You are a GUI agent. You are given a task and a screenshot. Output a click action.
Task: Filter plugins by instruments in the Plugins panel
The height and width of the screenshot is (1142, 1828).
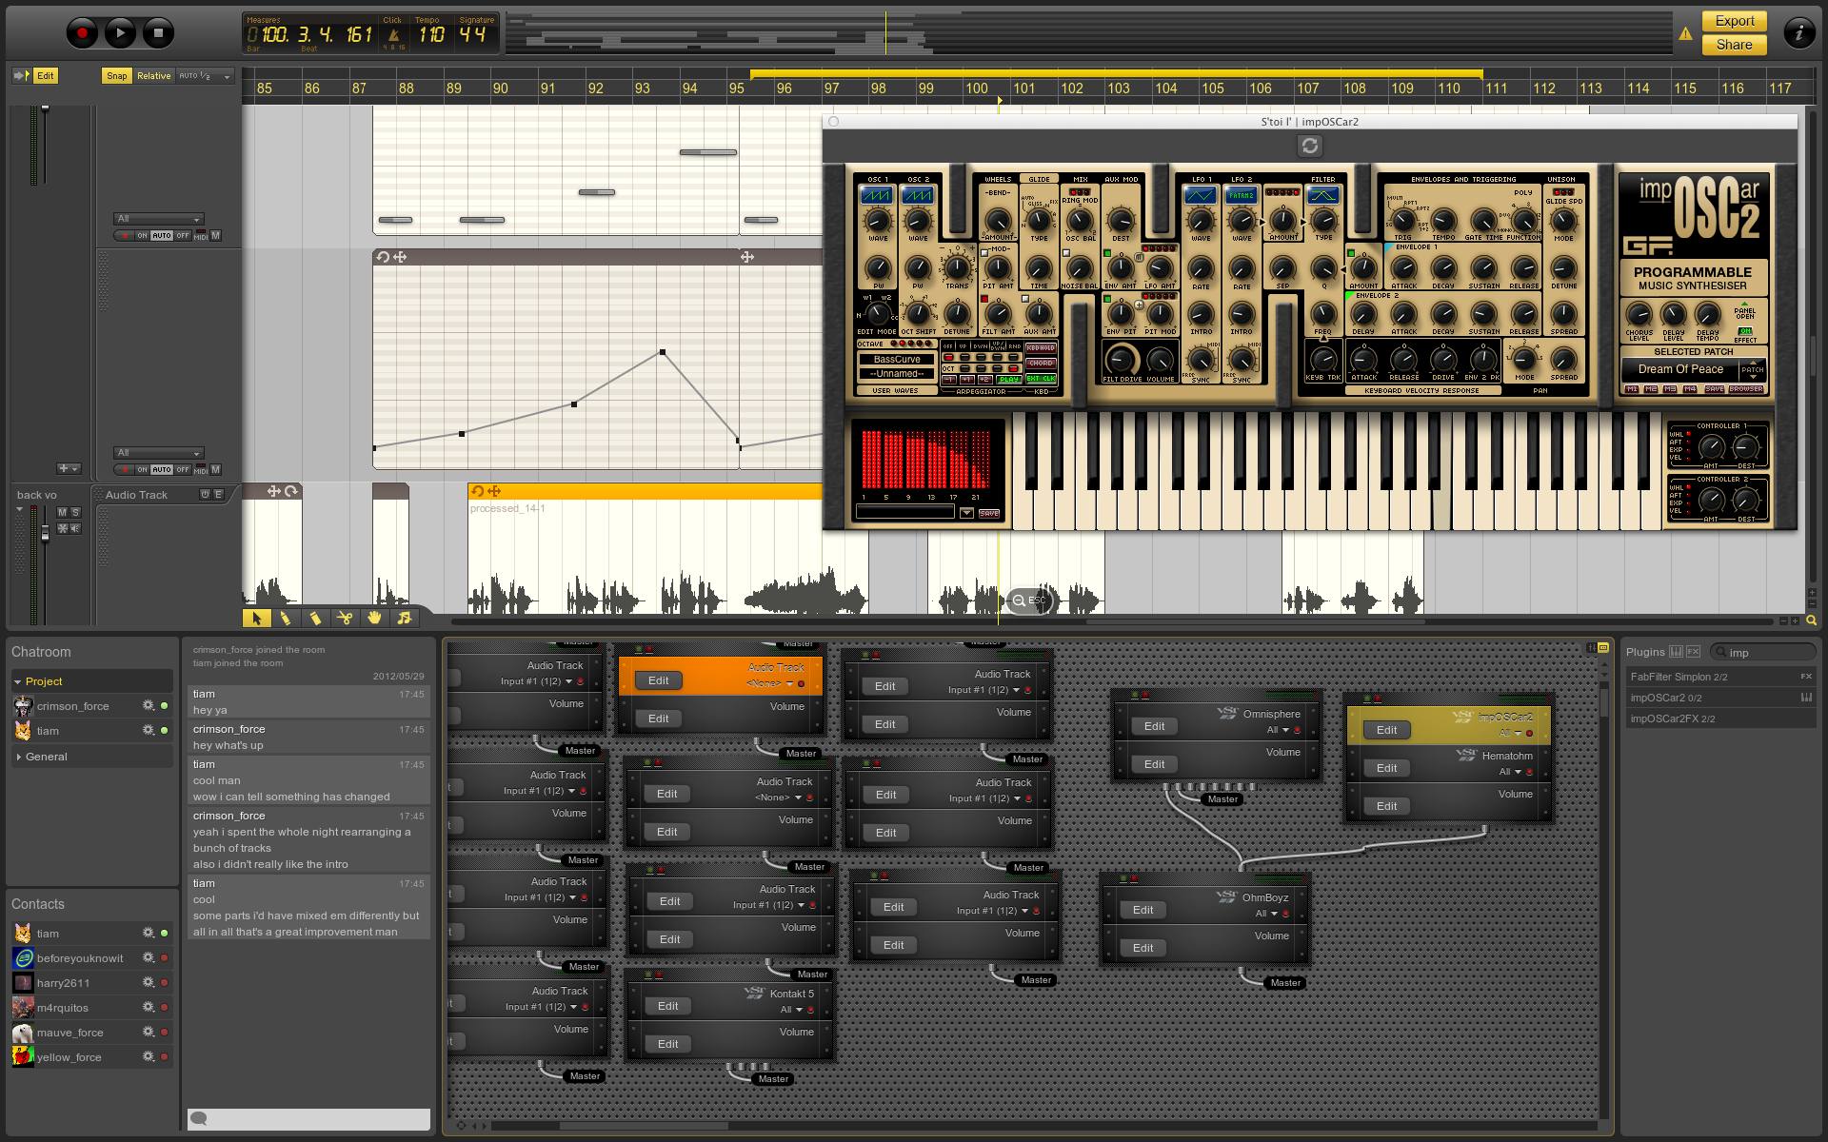pyautogui.click(x=1676, y=652)
